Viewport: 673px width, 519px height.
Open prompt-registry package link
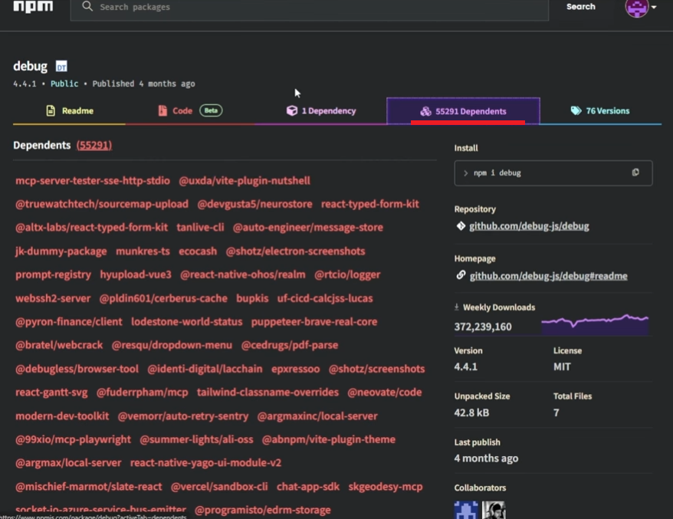click(53, 274)
